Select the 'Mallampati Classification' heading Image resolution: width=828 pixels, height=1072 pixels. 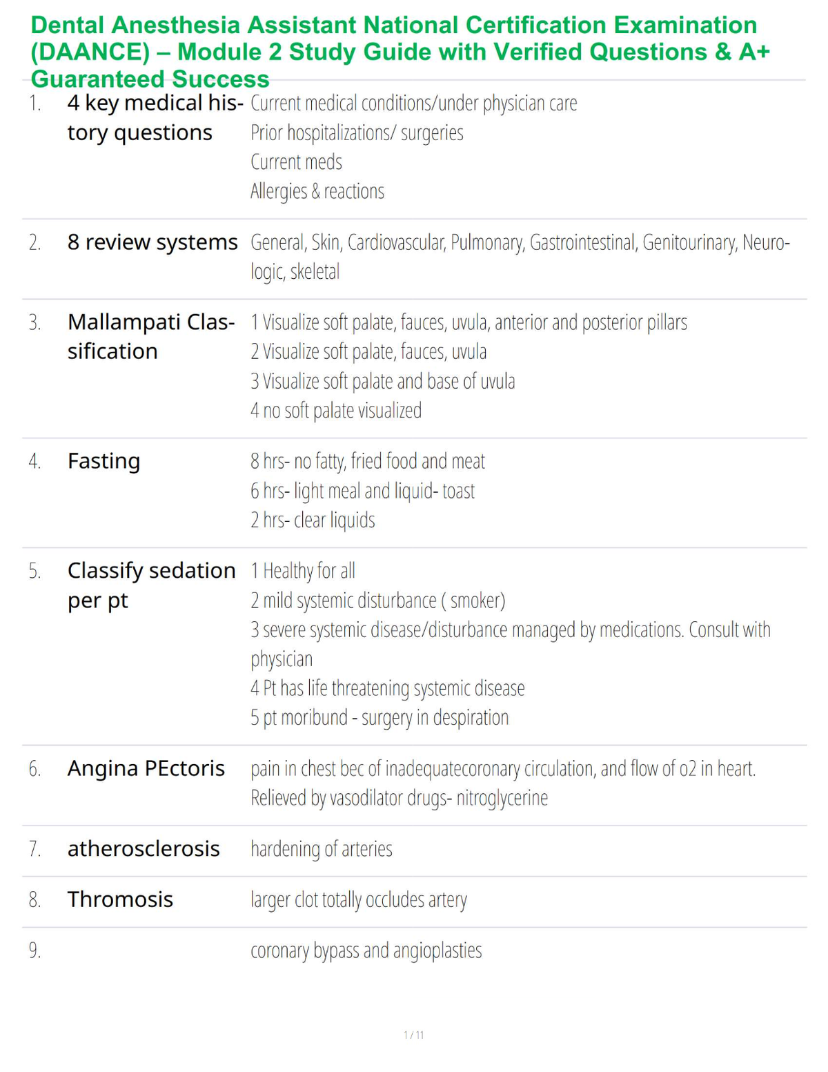(x=151, y=337)
